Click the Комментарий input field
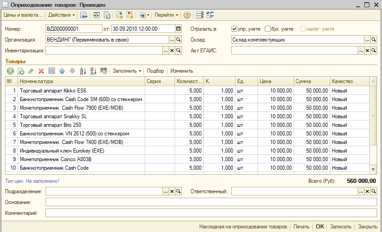This screenshot has height=232, width=382. [211, 213]
